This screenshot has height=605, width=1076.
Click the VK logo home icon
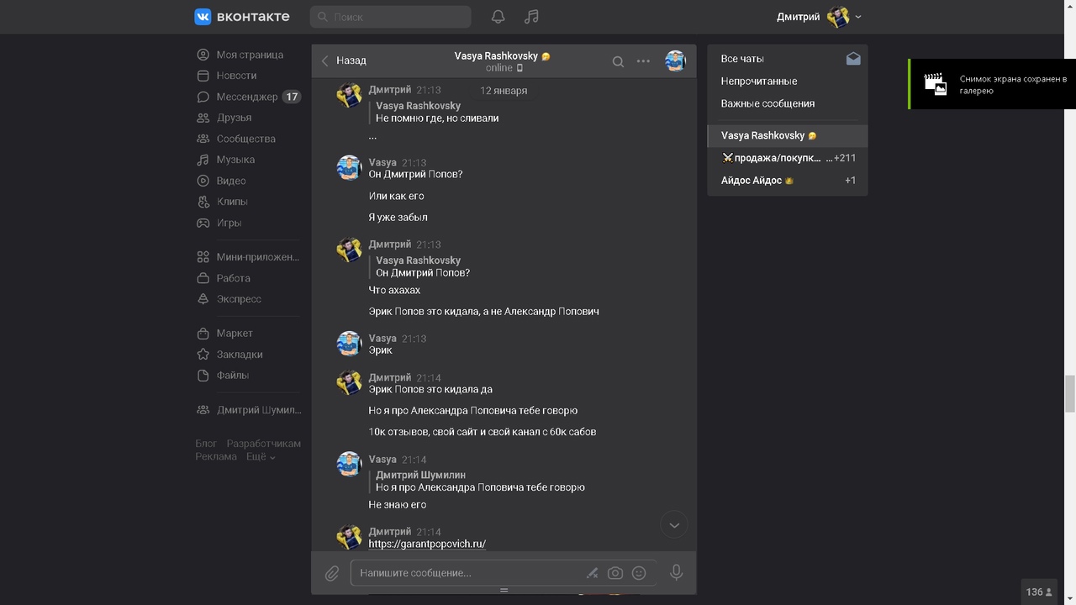[203, 17]
